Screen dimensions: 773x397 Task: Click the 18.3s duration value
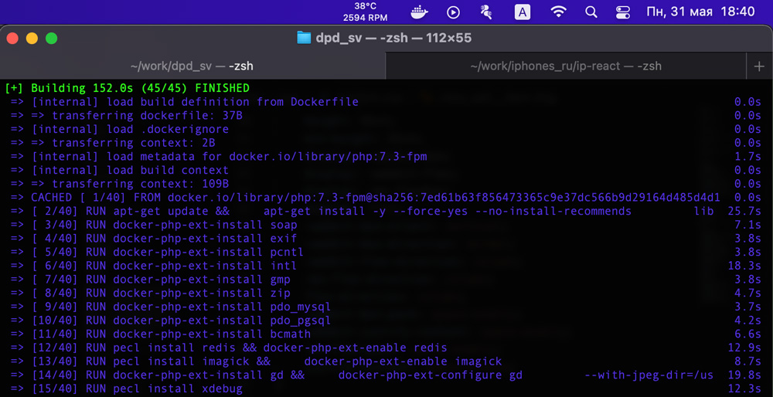point(744,266)
